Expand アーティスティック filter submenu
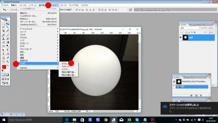This screenshot has height=123, width=218. pyautogui.click(x=38, y=29)
